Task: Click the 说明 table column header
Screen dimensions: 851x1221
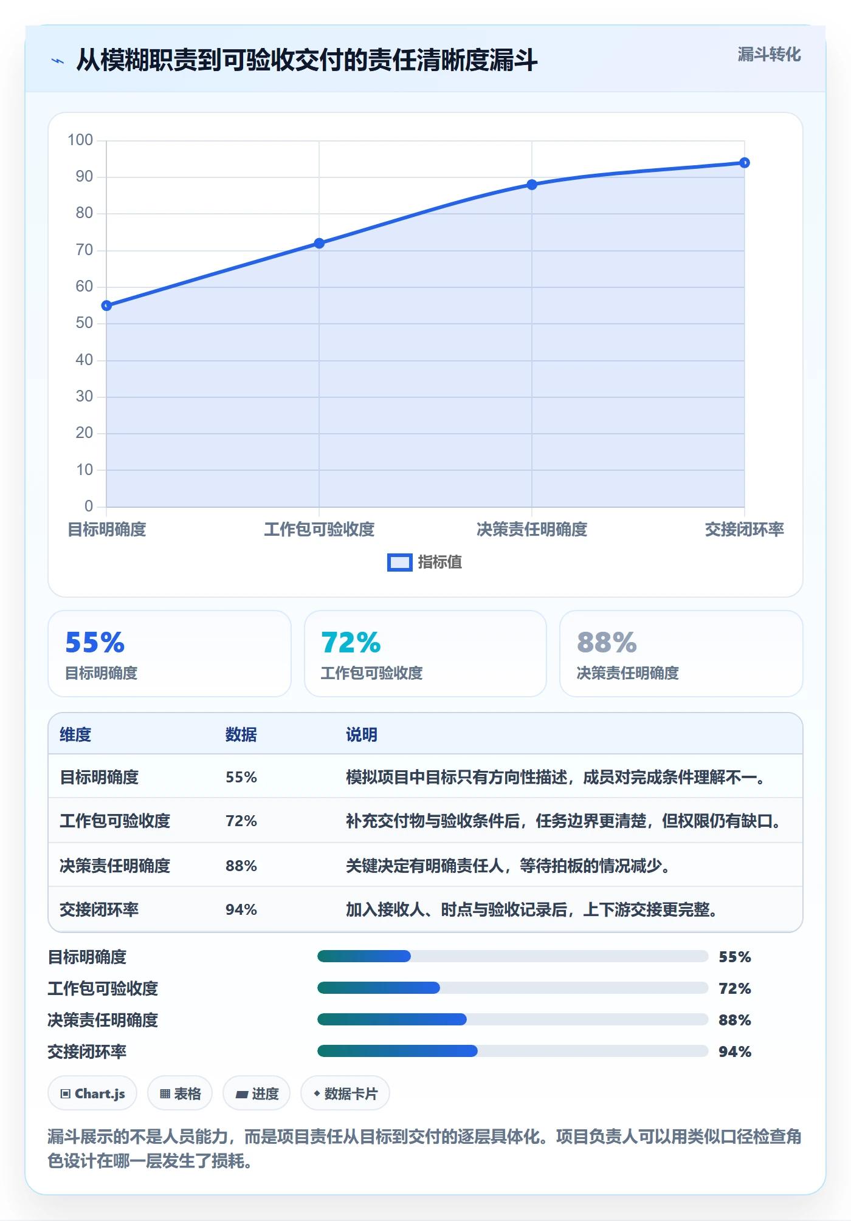Action: pos(362,735)
